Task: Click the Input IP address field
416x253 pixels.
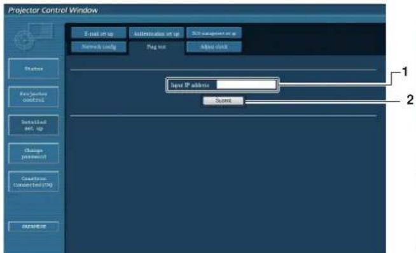Action: (x=246, y=85)
